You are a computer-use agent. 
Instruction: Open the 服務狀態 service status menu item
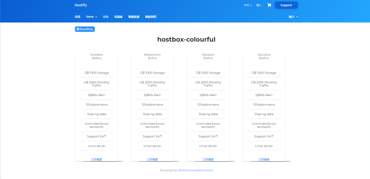click(134, 17)
